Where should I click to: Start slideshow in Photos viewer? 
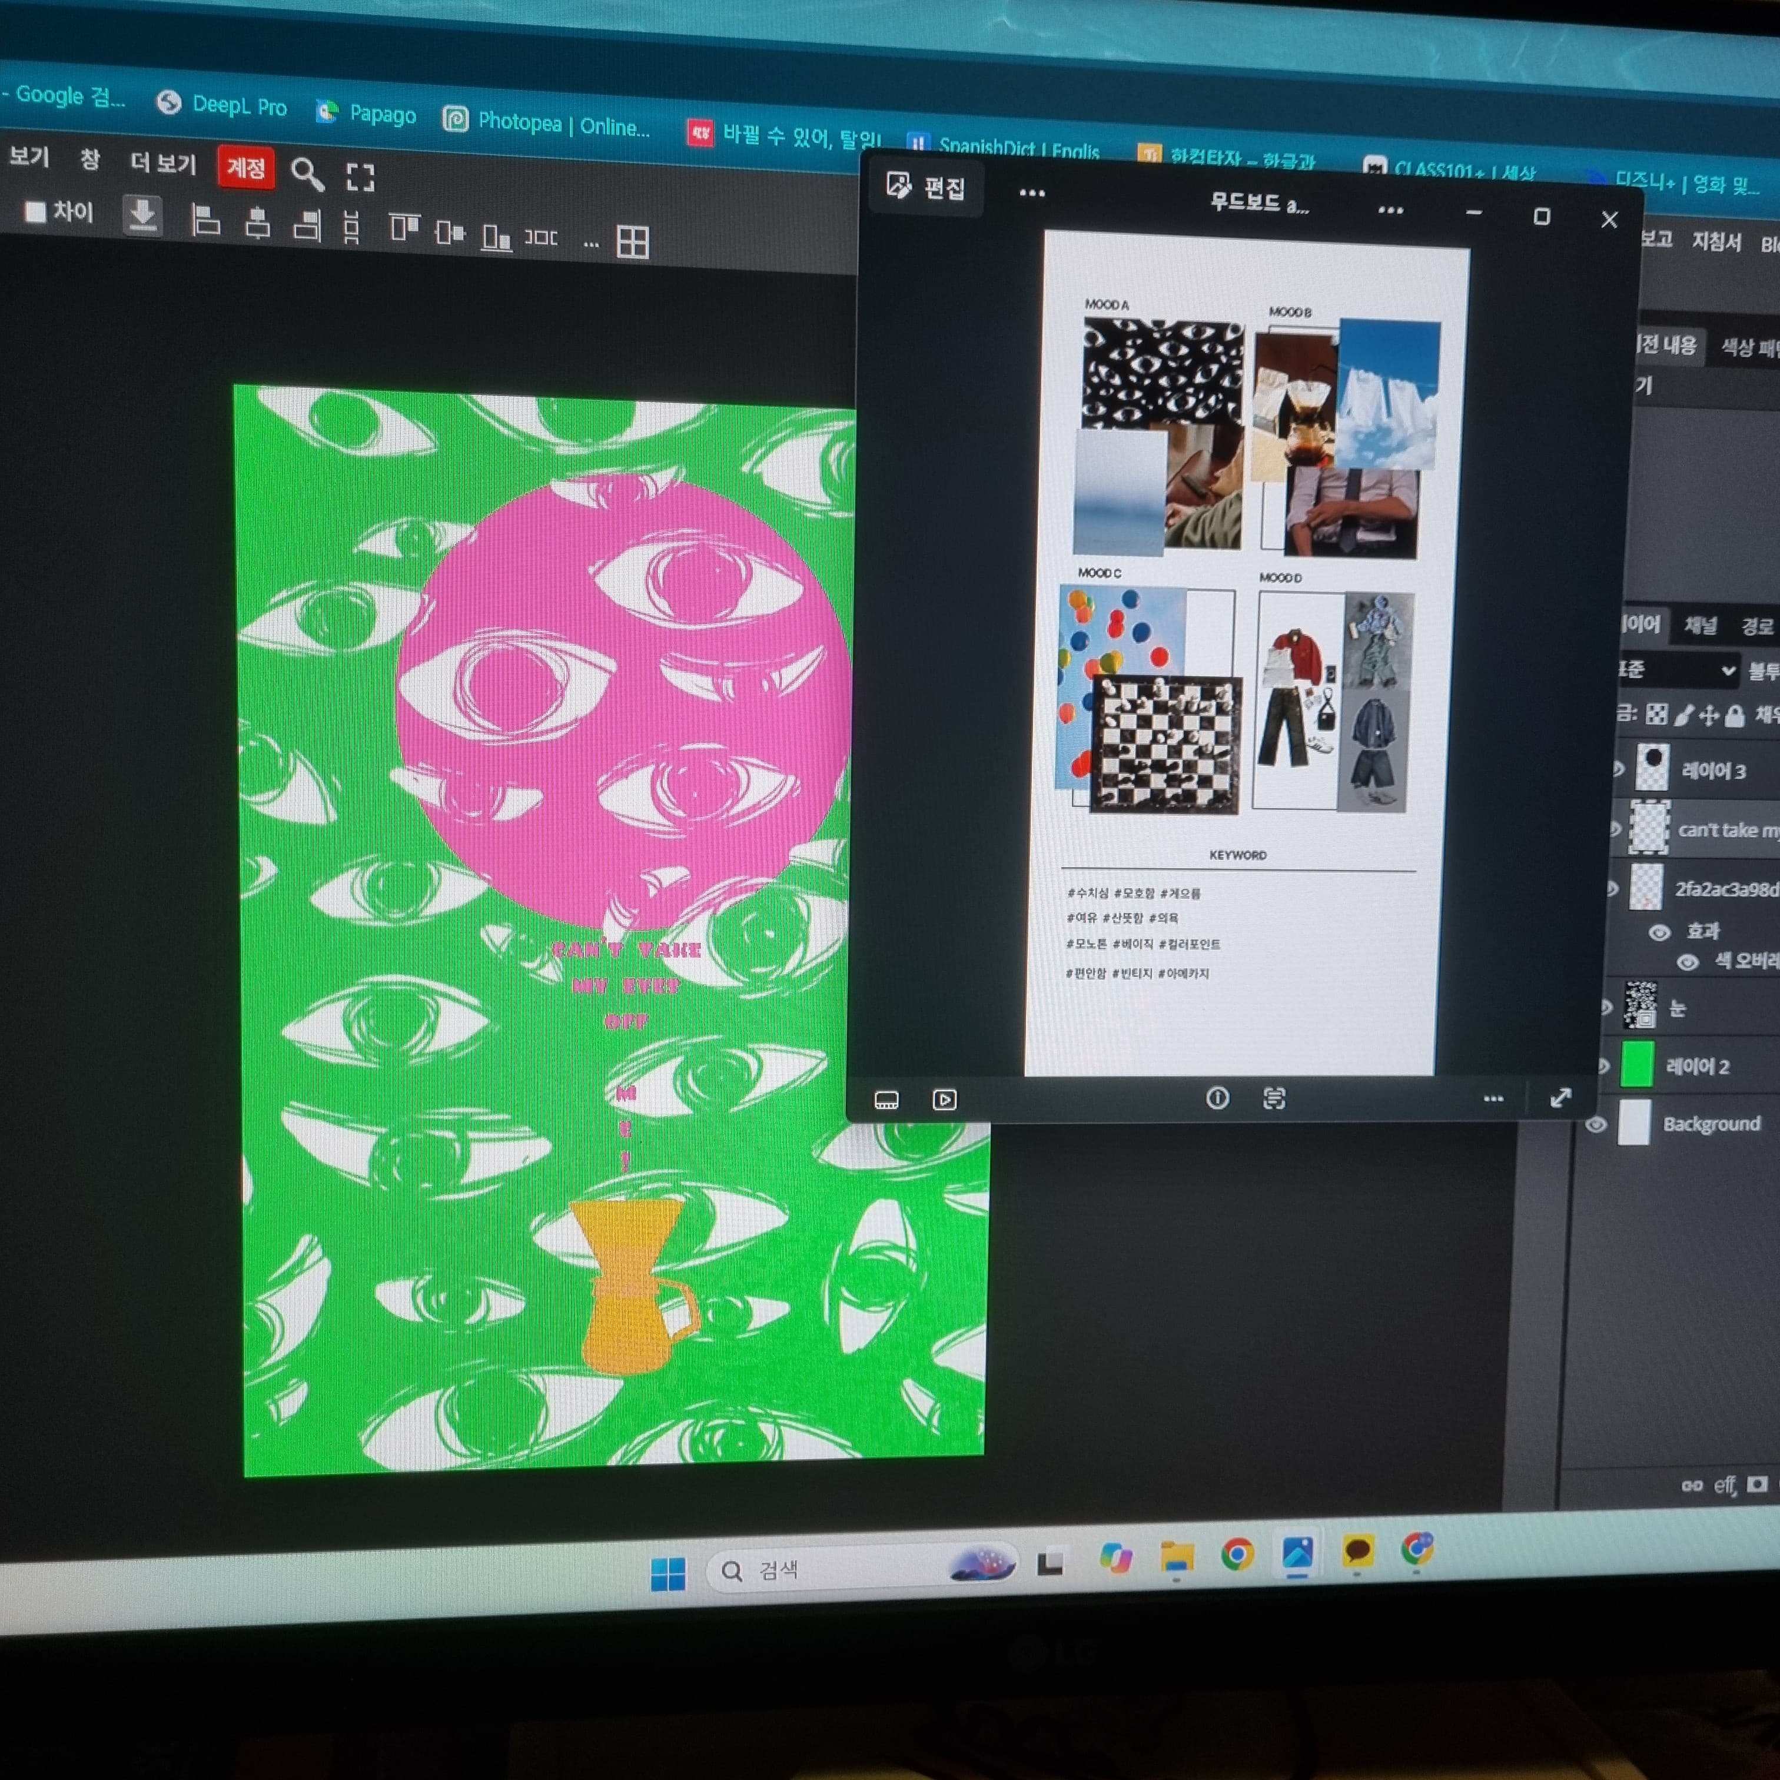(x=944, y=1100)
